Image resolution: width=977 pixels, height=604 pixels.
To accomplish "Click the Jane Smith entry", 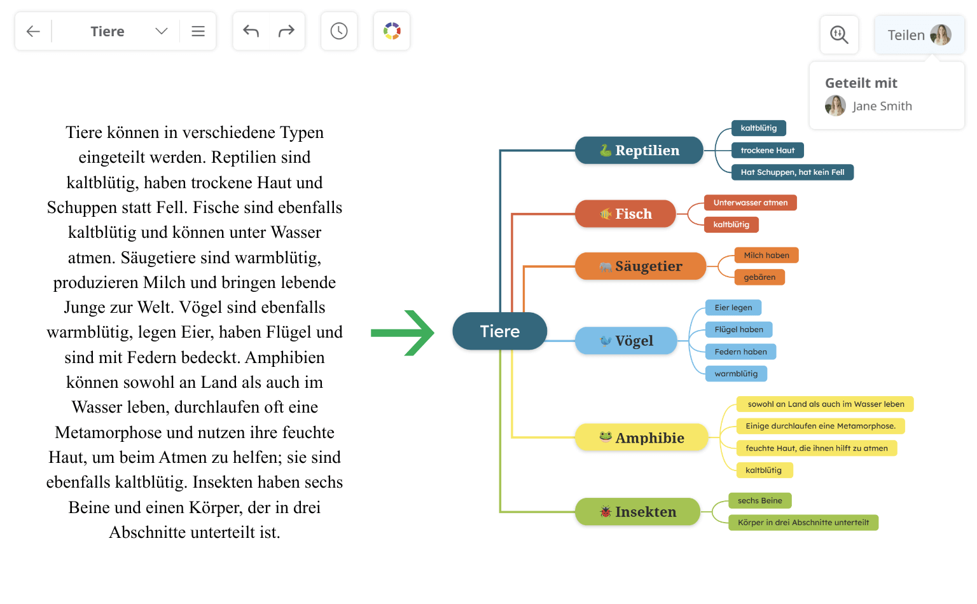I will (x=882, y=106).
